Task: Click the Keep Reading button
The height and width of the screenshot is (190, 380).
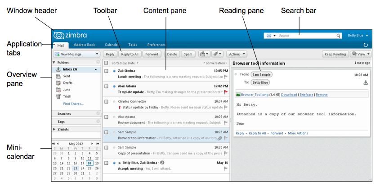Action: 335,54
